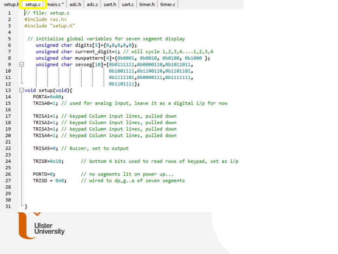
Task: Click the '#include "setup.h"' line
Action: (50, 26)
